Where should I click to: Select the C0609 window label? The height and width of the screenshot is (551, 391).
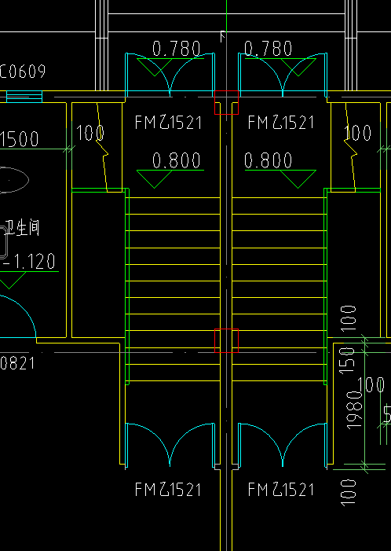pos(23,72)
